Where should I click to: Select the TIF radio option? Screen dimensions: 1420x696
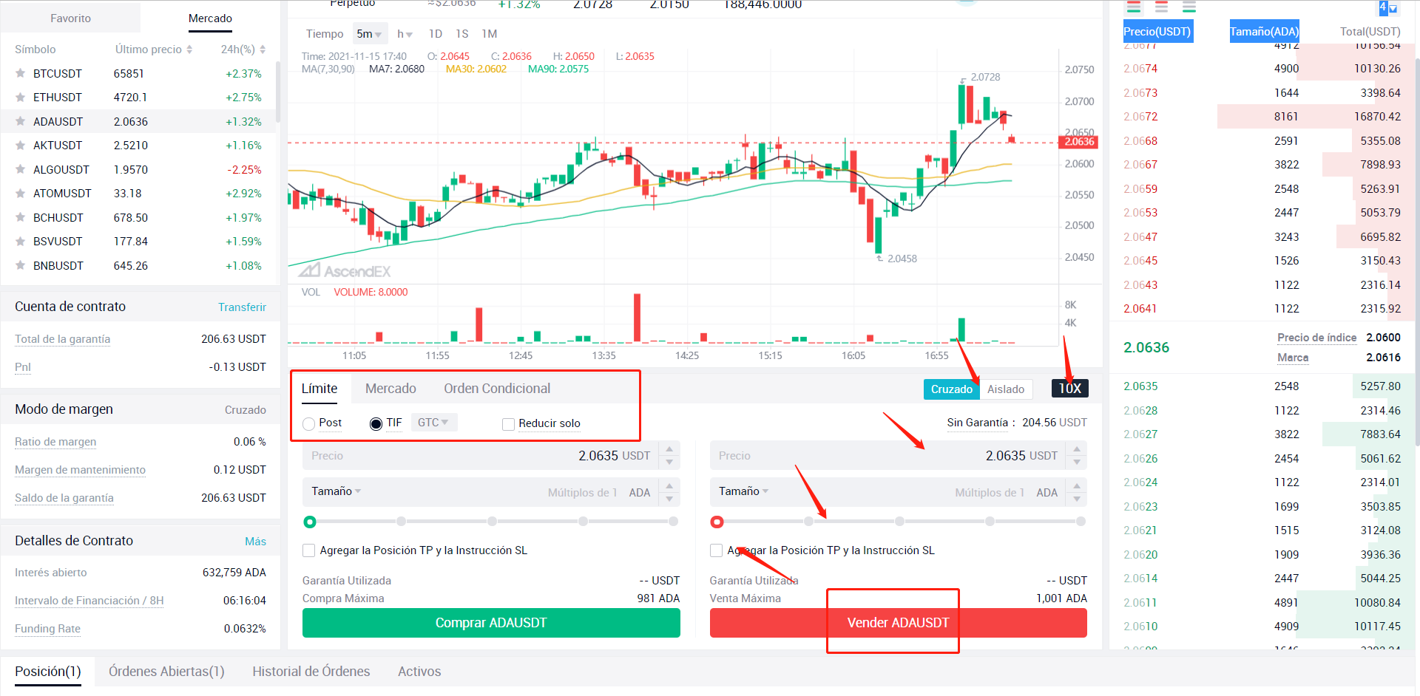[376, 423]
